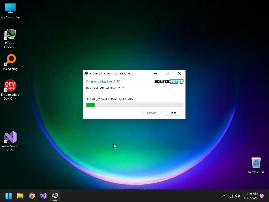Select the Process Hacker 2 desktop shortcut
This screenshot has height=202, width=269.
coord(10,39)
